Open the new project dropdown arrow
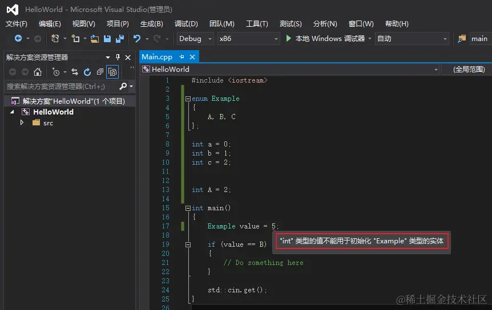This screenshot has height=310, width=492. point(64,39)
